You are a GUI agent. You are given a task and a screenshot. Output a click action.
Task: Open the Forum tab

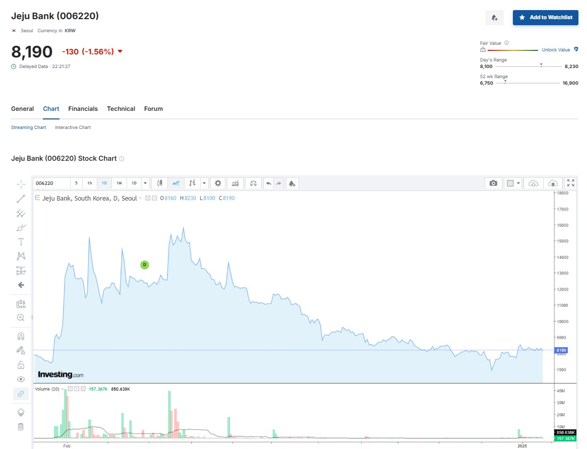153,109
